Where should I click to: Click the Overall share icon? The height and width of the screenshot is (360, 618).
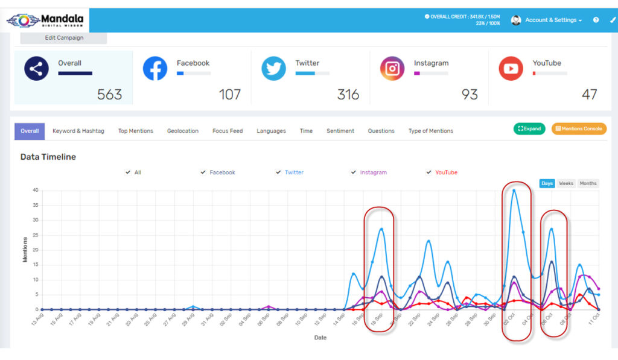point(36,69)
